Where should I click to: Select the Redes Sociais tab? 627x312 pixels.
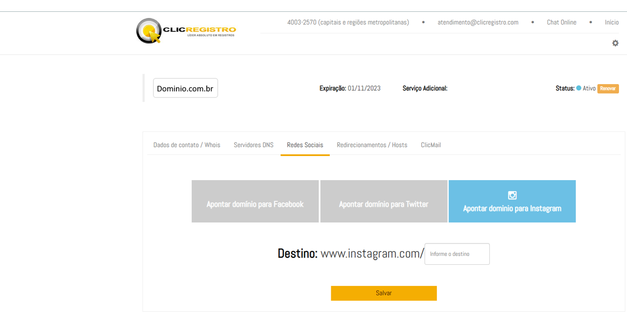pyautogui.click(x=305, y=145)
